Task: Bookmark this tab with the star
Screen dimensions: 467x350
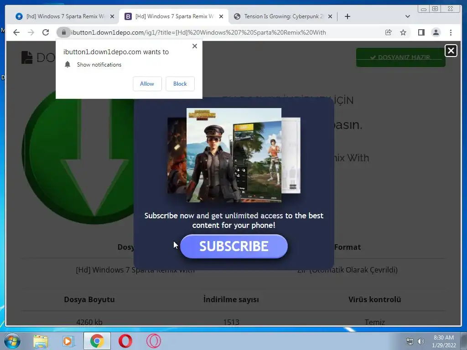Action: click(403, 32)
